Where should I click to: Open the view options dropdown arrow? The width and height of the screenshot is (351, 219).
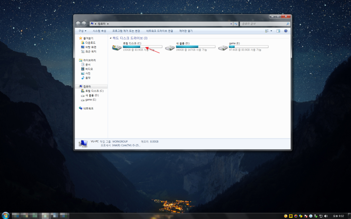271,31
